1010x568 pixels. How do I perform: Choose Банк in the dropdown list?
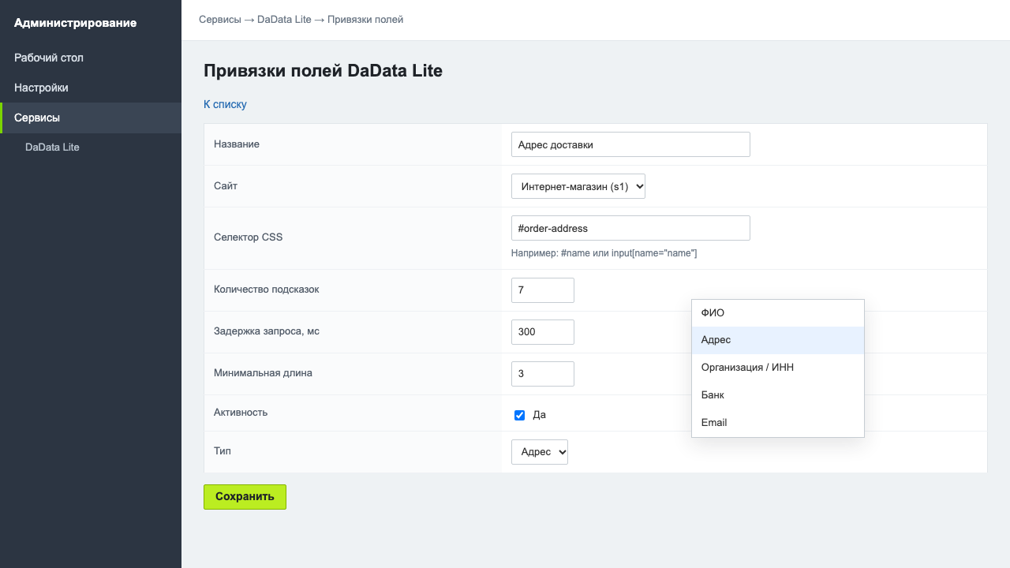[x=778, y=395]
